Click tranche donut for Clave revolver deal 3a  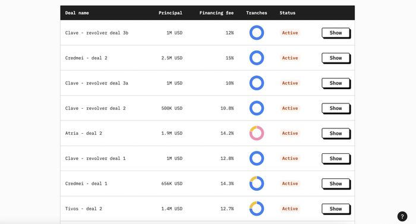coord(257,83)
